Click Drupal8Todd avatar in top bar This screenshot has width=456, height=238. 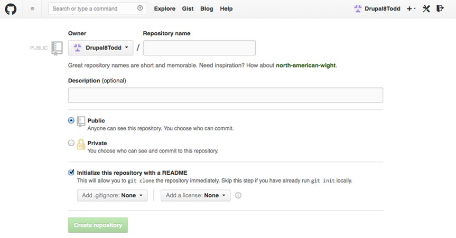tap(358, 9)
